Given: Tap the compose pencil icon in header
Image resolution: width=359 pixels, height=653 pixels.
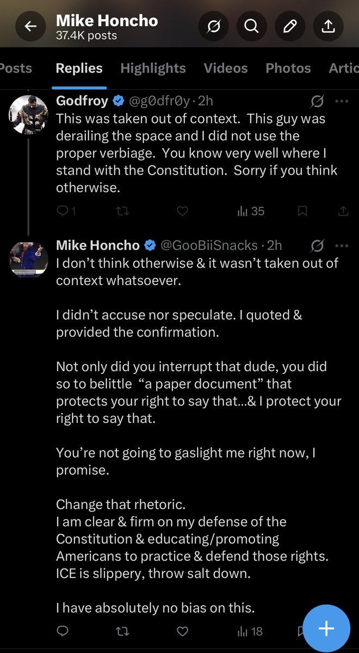Looking at the screenshot, I should click(290, 27).
